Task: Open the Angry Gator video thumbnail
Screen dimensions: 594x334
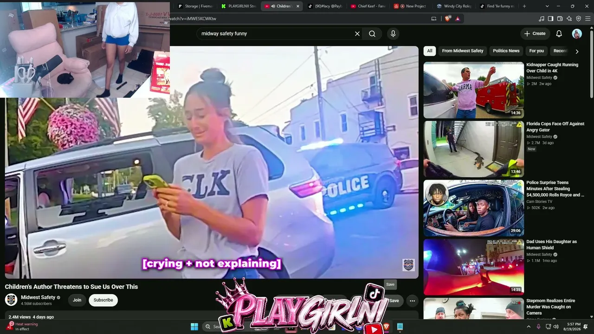Action: coord(473,149)
